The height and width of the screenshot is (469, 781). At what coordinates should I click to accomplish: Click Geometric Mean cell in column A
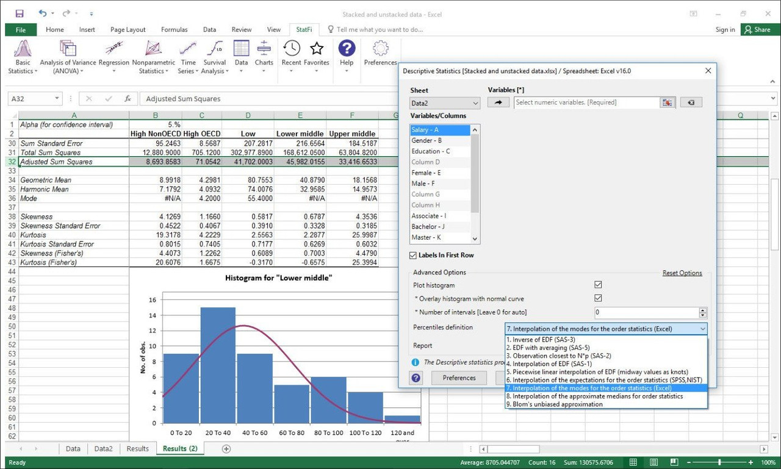point(74,180)
